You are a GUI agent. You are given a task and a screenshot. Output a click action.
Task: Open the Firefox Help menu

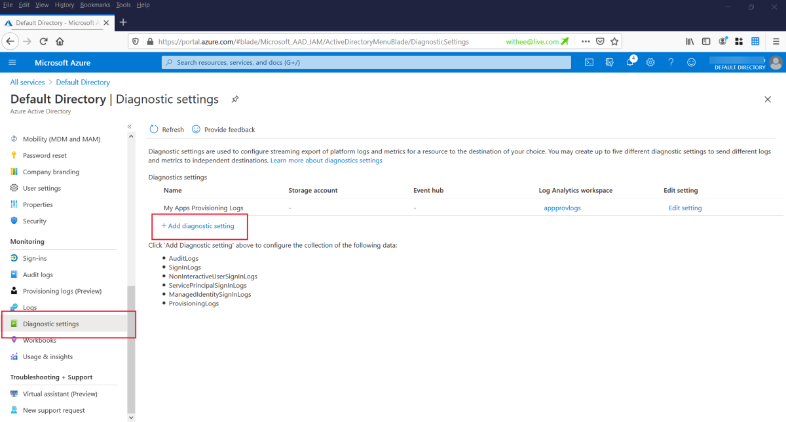click(143, 5)
